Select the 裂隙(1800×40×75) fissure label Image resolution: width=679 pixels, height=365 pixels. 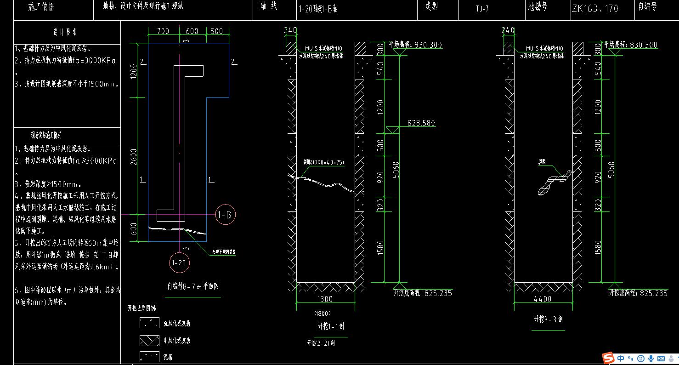(324, 162)
